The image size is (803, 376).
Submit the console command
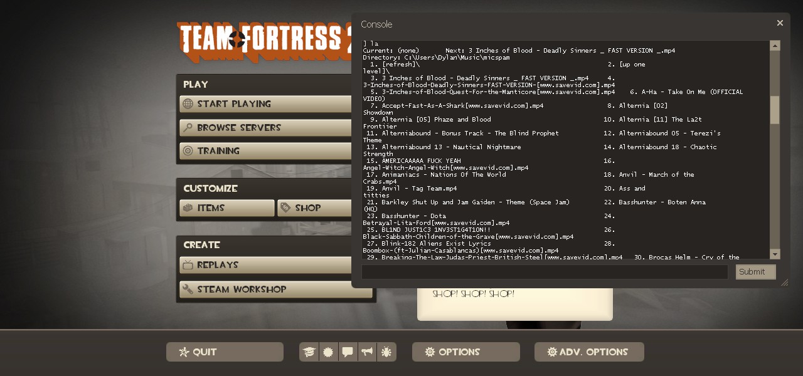[755, 272]
